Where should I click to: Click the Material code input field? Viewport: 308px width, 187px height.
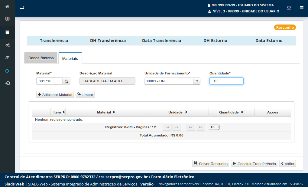point(49,81)
